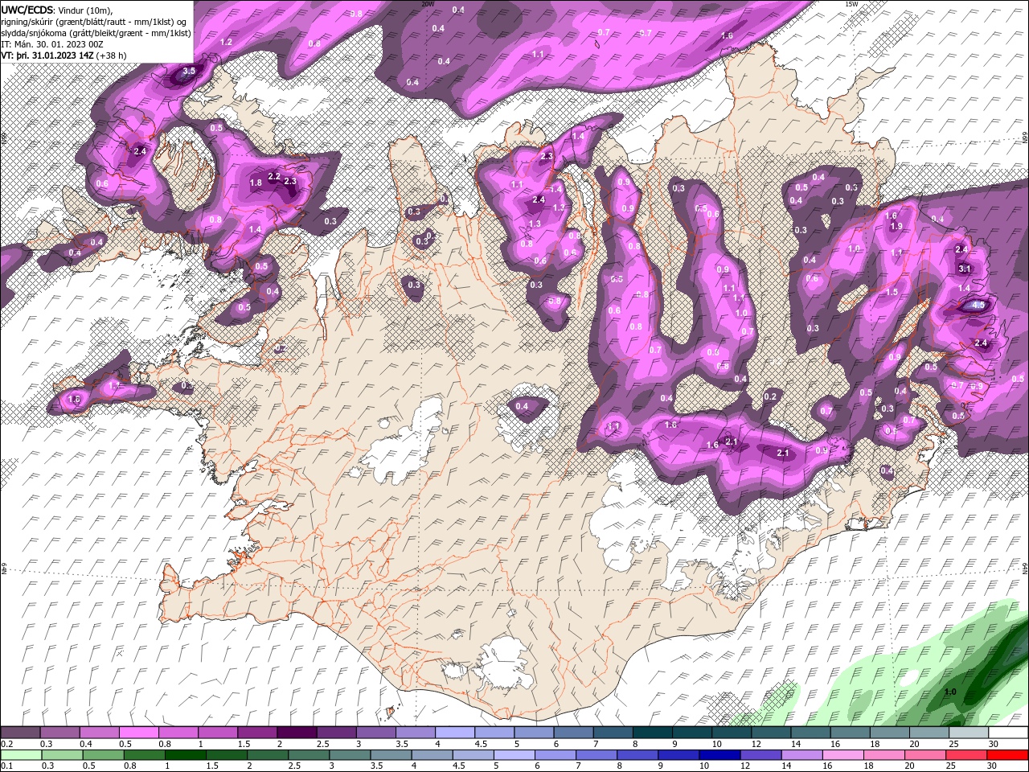Select the grey-green swatch between 2.5 and 3

click(310, 754)
